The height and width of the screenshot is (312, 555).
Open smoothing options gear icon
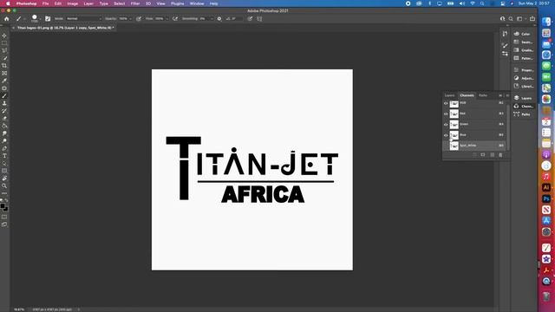click(x=219, y=19)
